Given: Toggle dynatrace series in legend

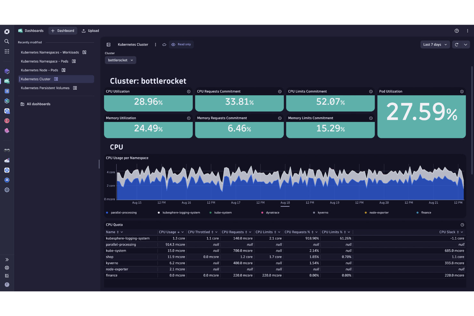Looking at the screenshot, I should 270,213.
